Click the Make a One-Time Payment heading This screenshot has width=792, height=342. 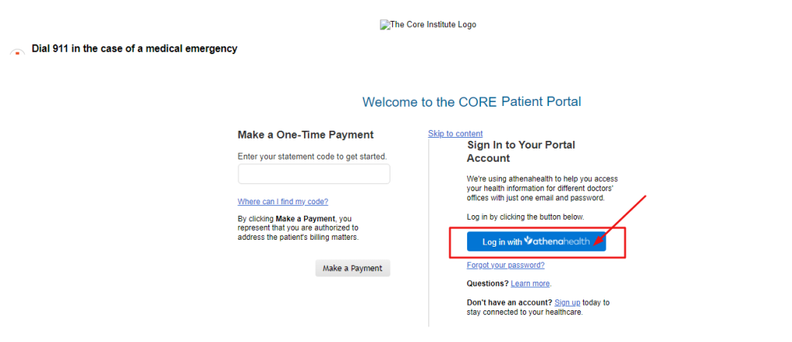click(306, 135)
